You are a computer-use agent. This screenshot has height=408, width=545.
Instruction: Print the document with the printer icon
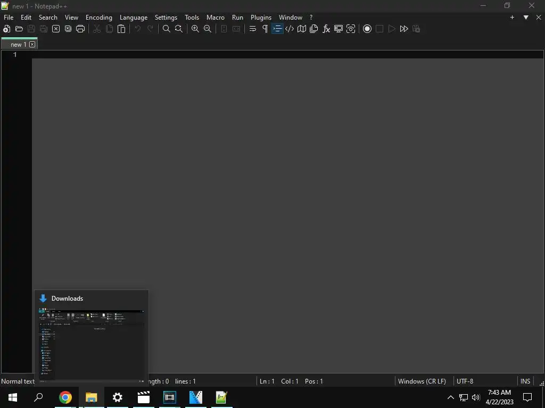coord(80,29)
